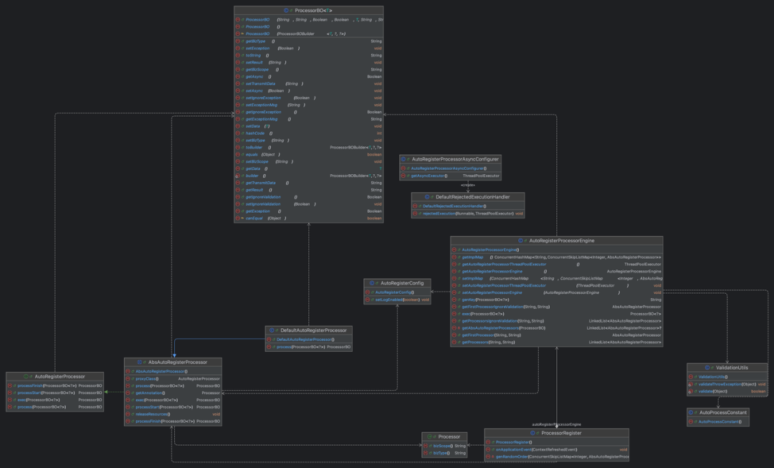Select setLogEnabled(boolean) in AutoRegisterConfig
The image size is (774, 468).
(x=397, y=300)
